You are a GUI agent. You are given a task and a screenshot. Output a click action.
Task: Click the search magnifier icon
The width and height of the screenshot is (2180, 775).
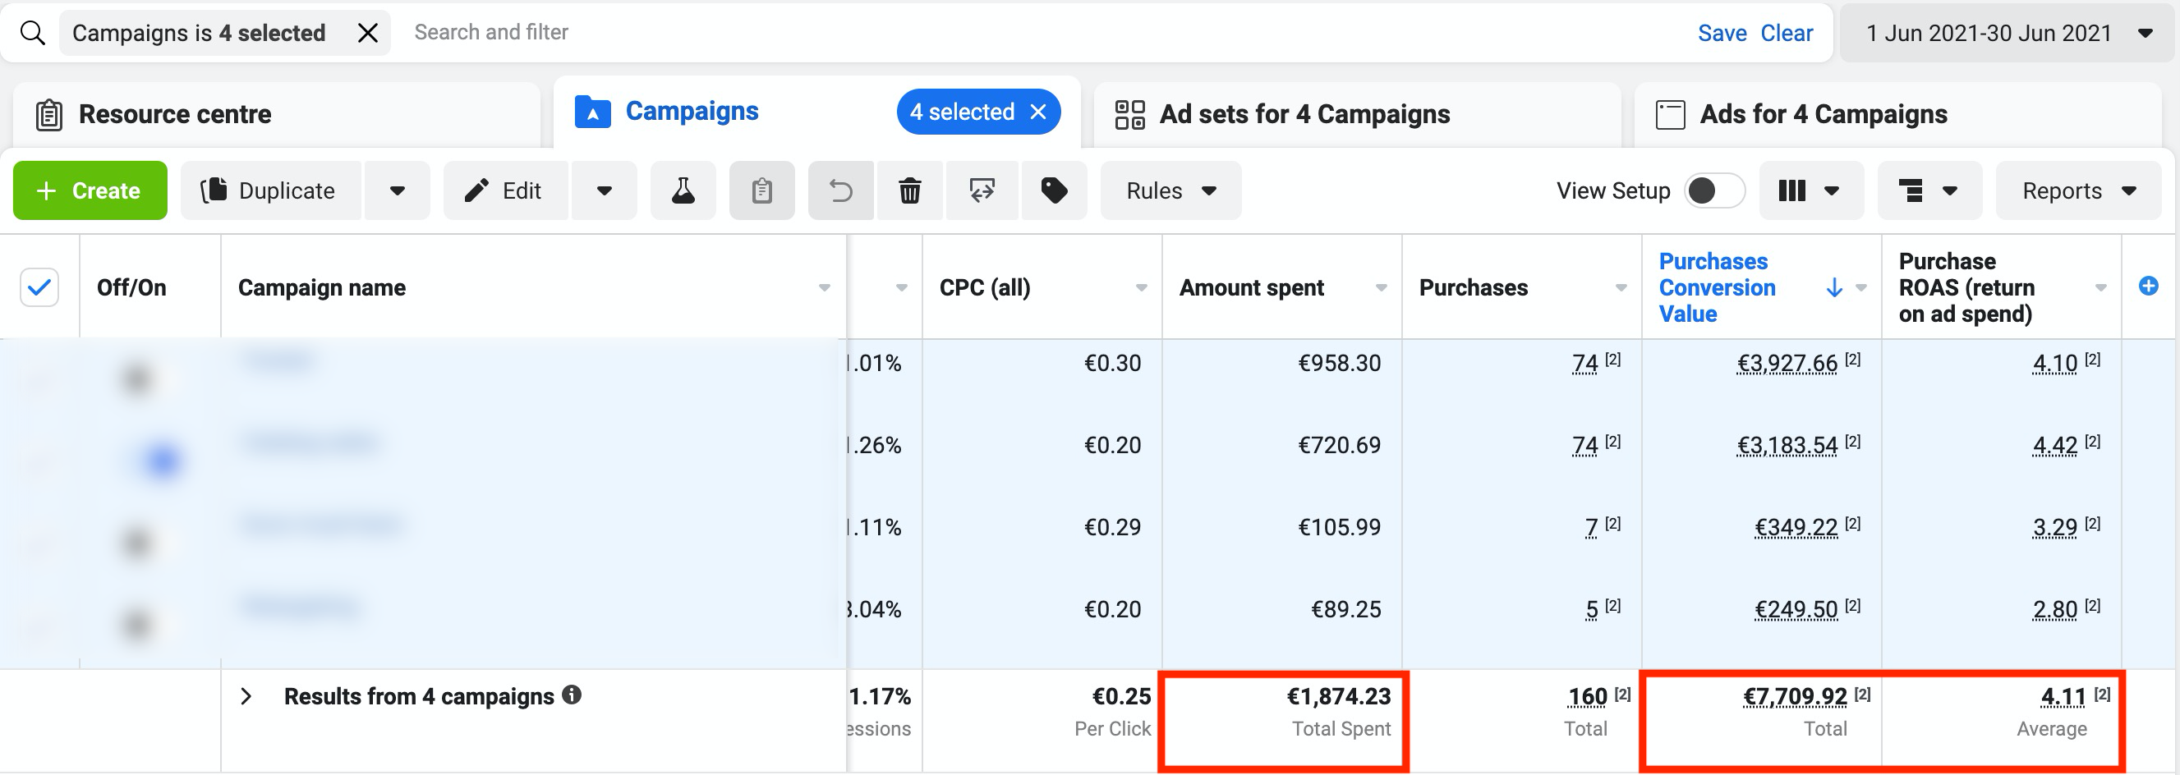pyautogui.click(x=33, y=33)
